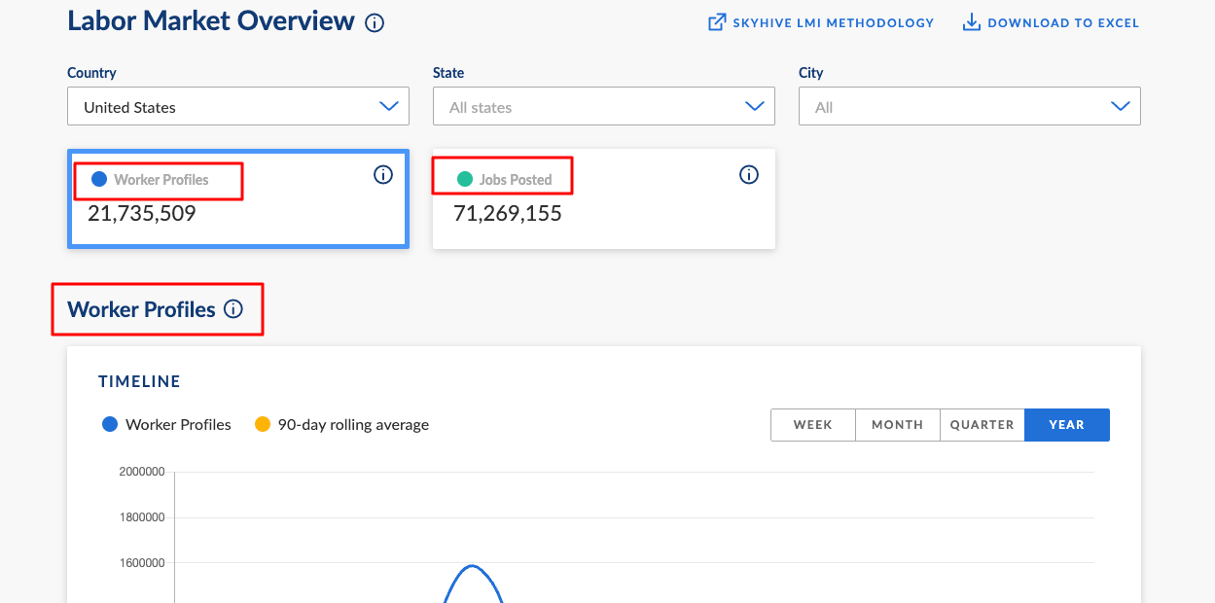Click the Worker Profiles legend label in timeline
The image size is (1215, 603).
178,425
